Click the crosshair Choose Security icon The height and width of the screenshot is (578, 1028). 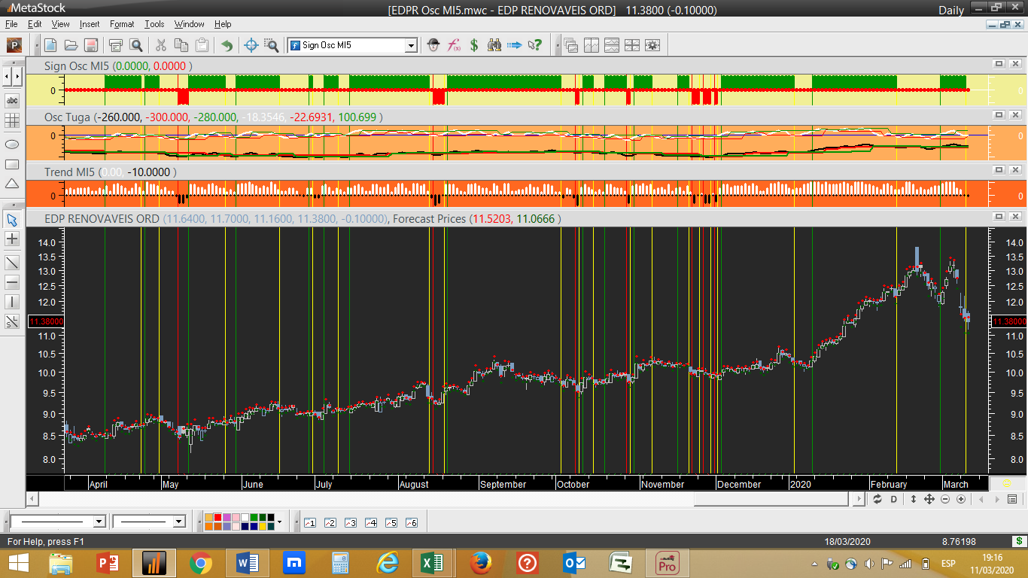pos(252,45)
